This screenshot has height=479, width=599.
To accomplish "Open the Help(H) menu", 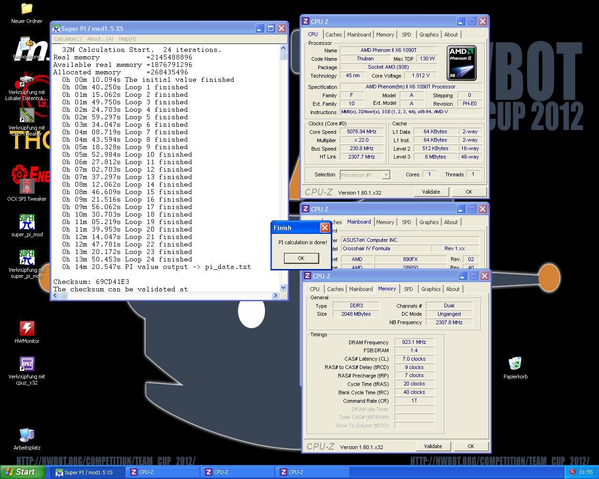I will tap(127, 39).
